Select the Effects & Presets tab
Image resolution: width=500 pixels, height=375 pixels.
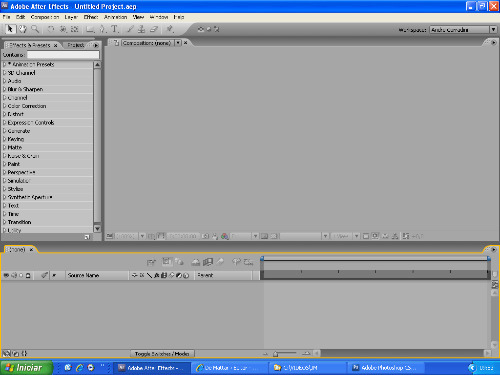29,45
